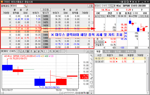
Task: Click the magnifier next to 종목코드 field
Action: coord(25,6)
